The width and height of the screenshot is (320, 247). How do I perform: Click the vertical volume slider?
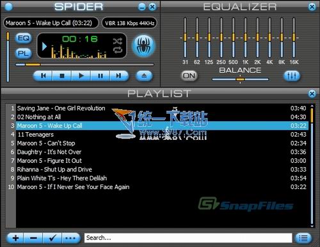8,57
